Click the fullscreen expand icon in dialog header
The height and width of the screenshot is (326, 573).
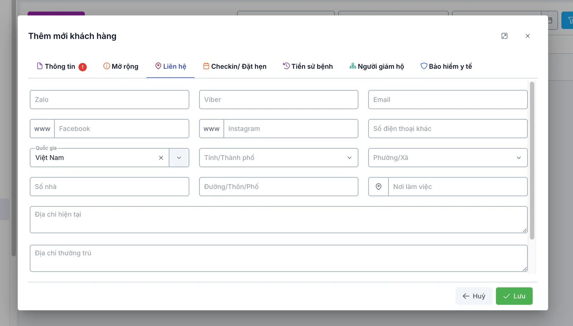tap(504, 36)
